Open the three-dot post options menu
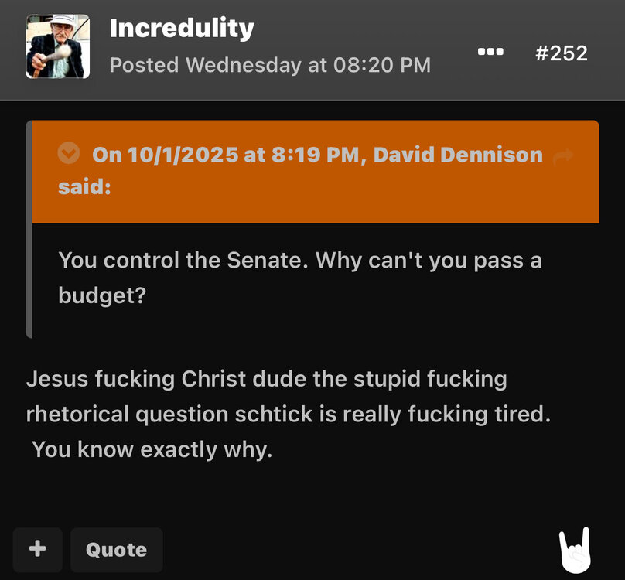 click(x=490, y=52)
